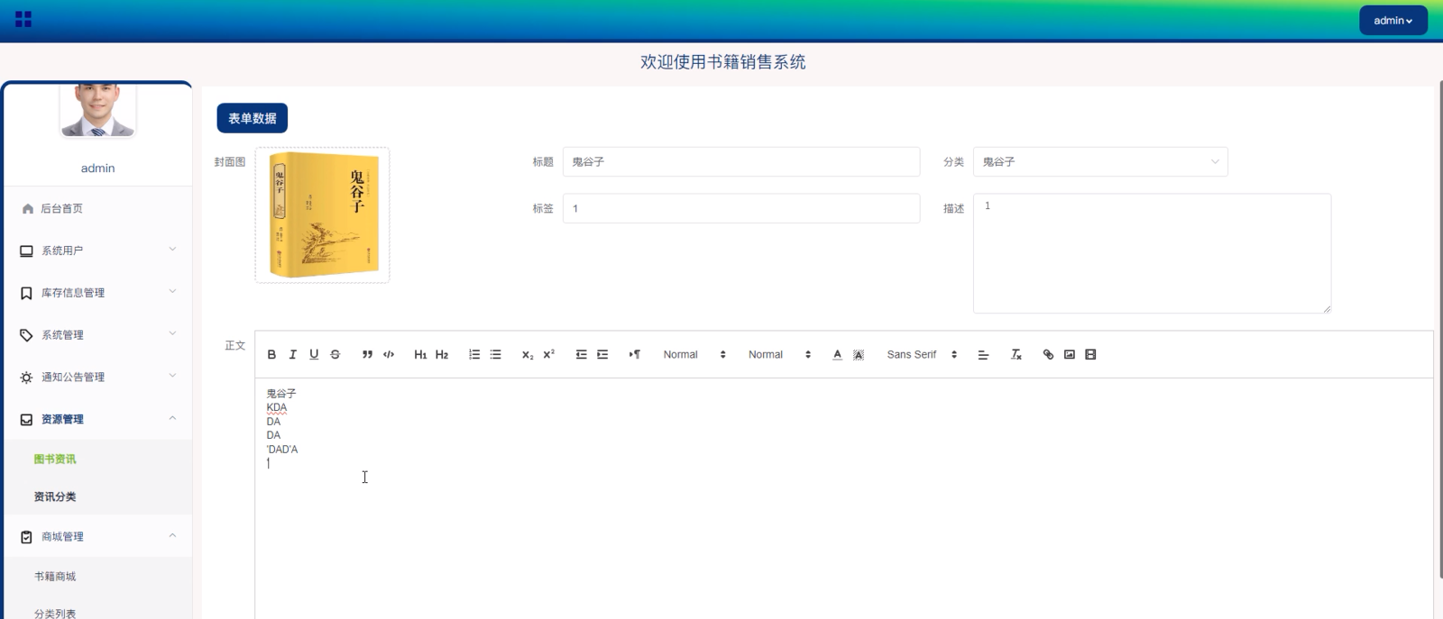
Task: Focus the 标题 title input field
Action: point(741,162)
